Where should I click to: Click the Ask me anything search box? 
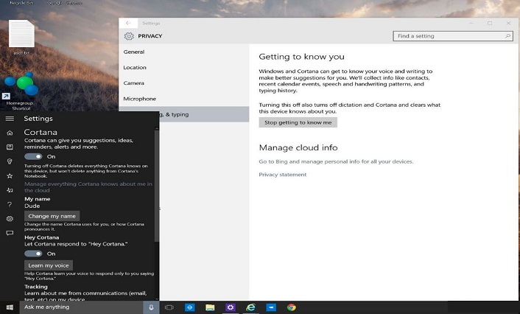click(81, 307)
